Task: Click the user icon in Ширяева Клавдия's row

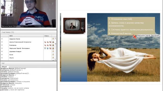Action: (53, 52)
